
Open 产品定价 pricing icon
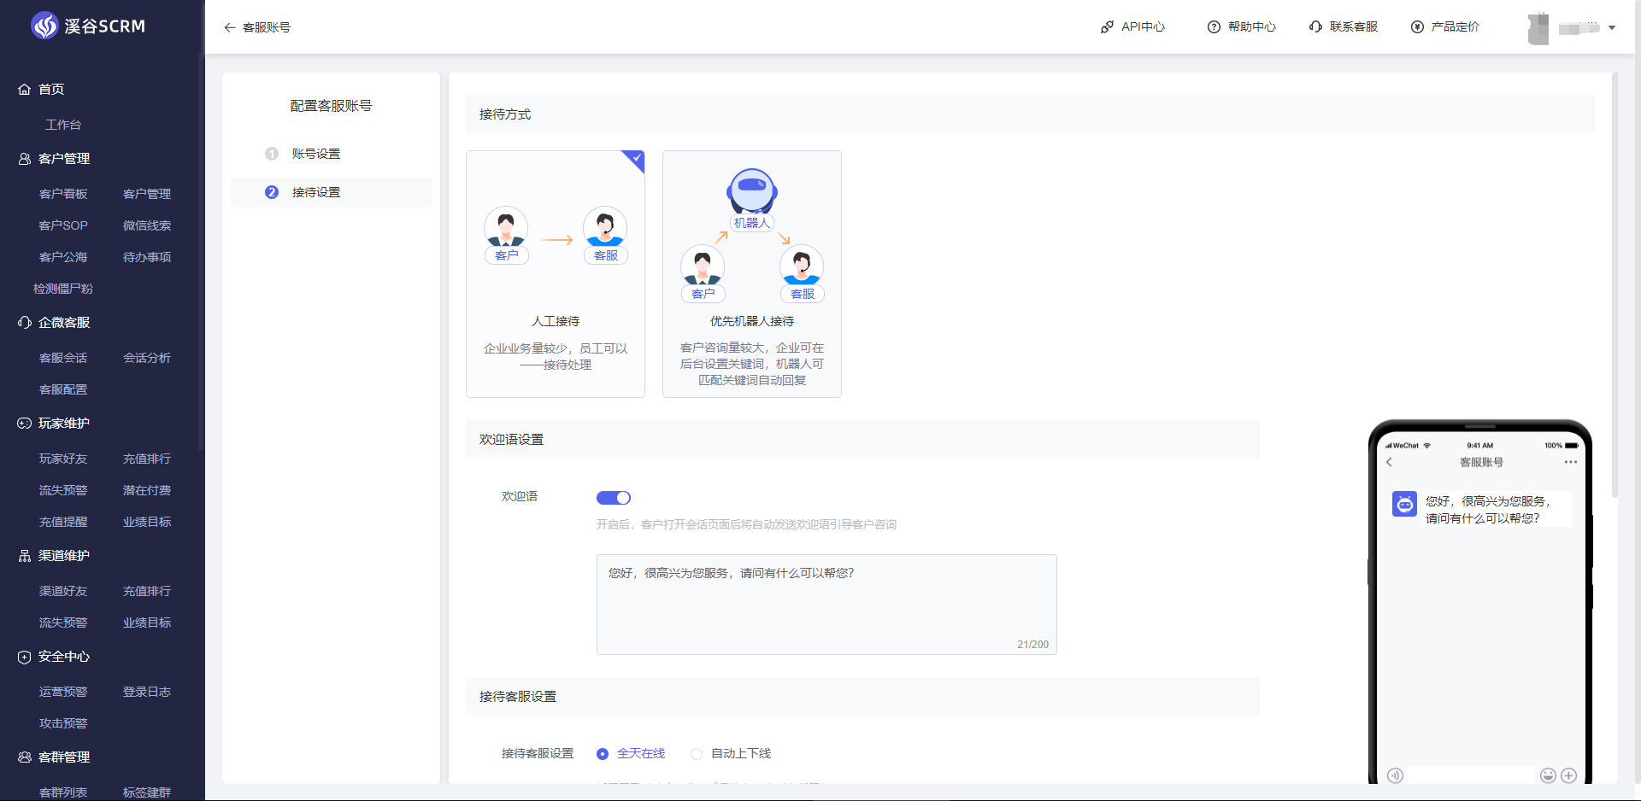click(x=1417, y=27)
